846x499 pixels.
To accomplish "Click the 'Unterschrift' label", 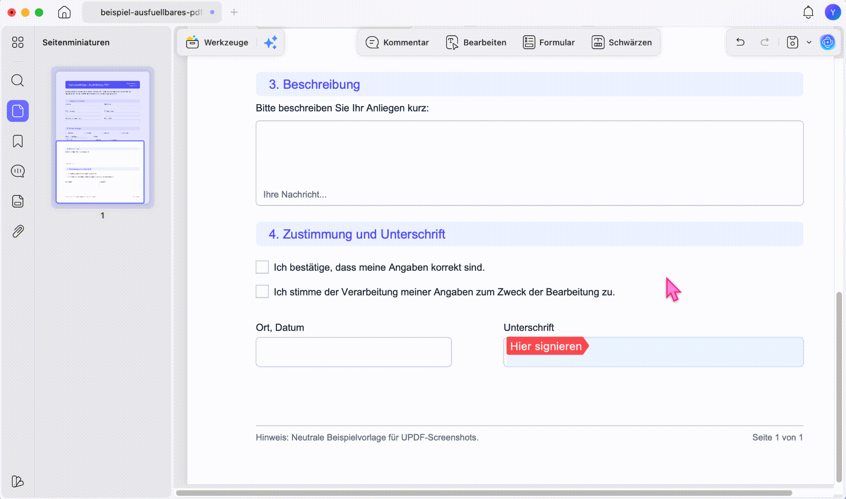I will [529, 328].
